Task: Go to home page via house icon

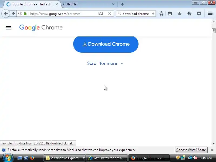Action: (189, 13)
